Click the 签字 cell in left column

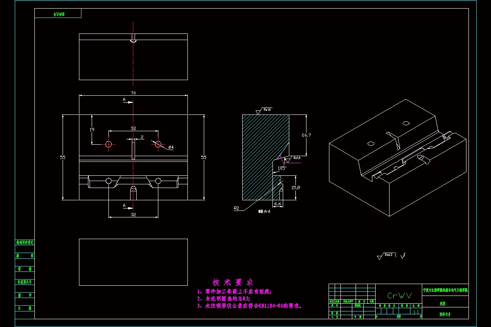[x=25, y=295]
